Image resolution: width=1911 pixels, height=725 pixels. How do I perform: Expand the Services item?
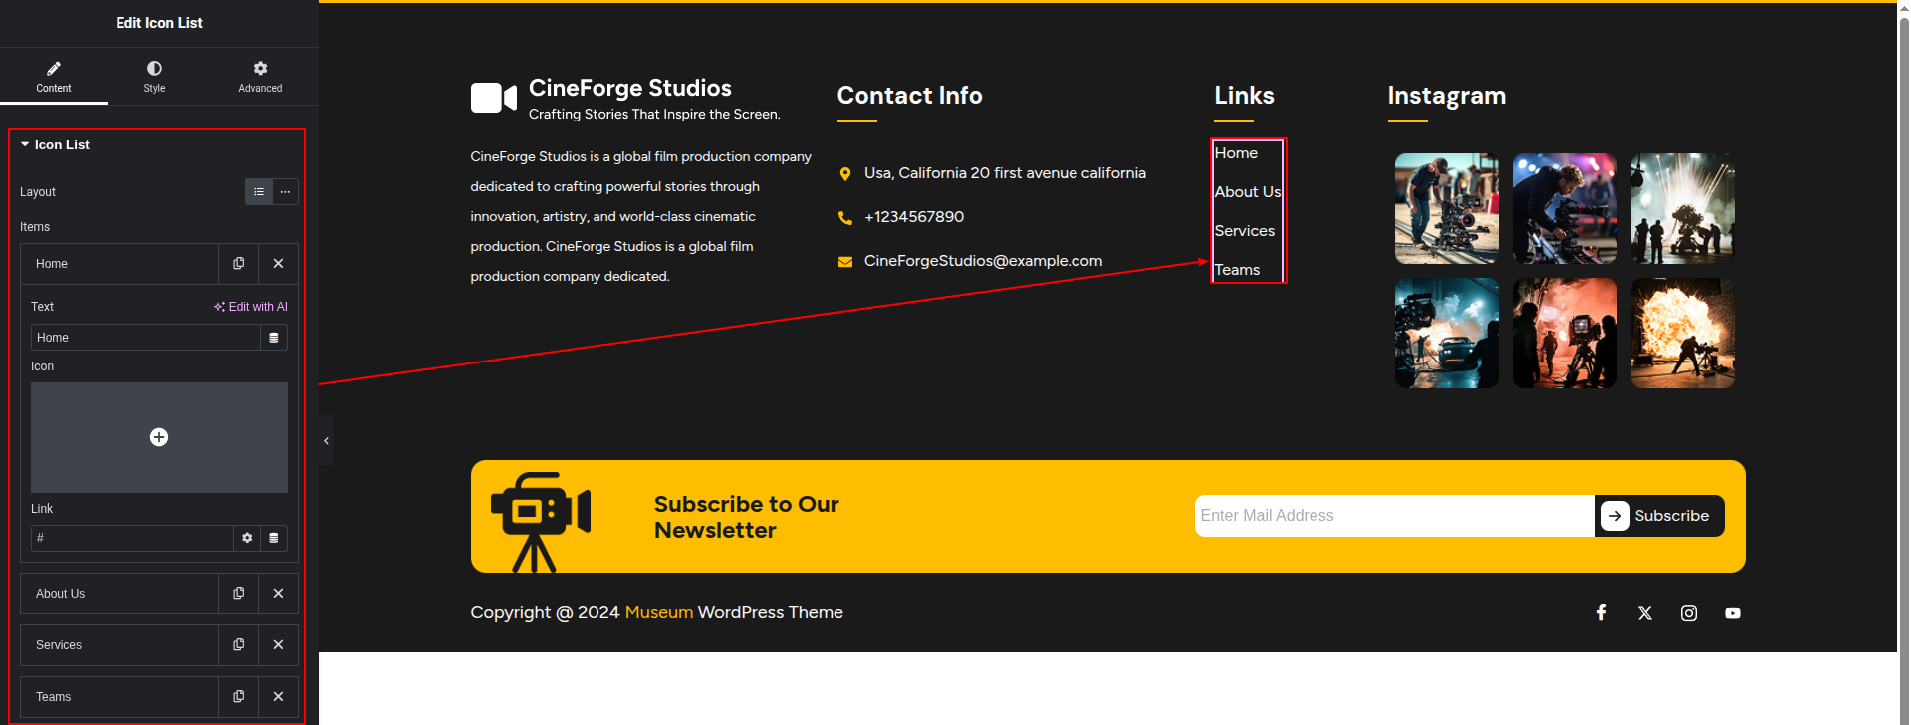point(119,645)
